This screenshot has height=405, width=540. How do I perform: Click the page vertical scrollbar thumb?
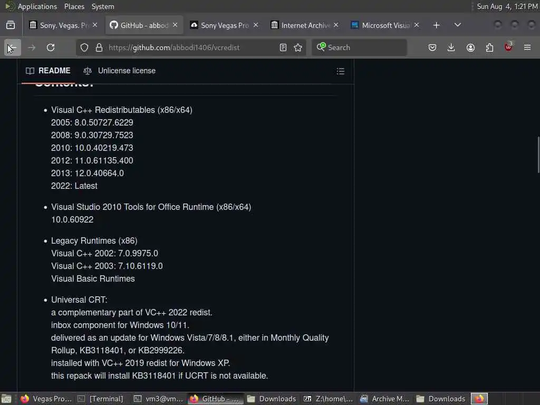pos(538,155)
